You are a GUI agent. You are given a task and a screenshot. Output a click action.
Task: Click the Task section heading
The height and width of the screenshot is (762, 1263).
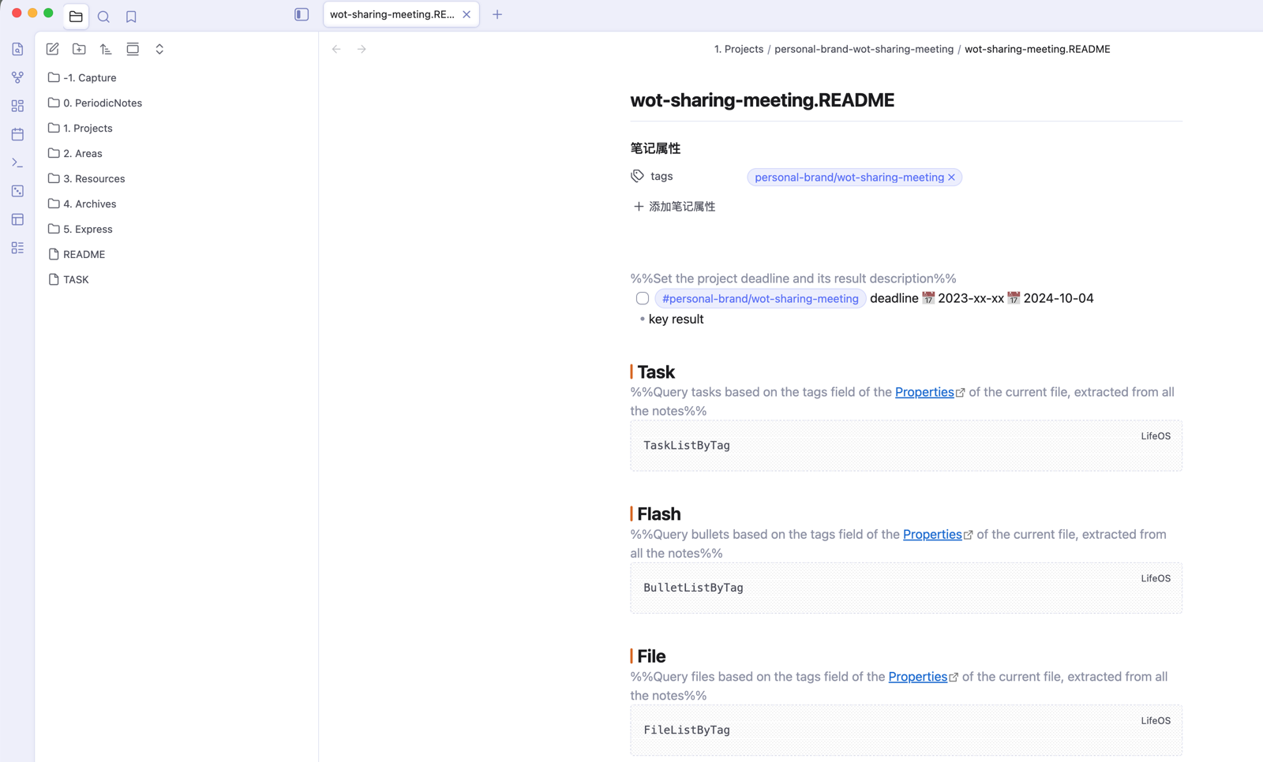(x=656, y=372)
